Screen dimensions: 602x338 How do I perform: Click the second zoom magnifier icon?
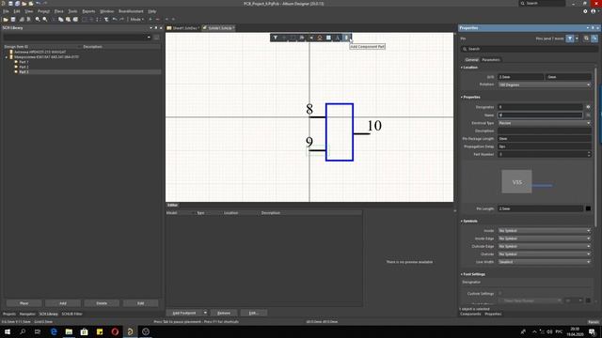(x=45, y=19)
